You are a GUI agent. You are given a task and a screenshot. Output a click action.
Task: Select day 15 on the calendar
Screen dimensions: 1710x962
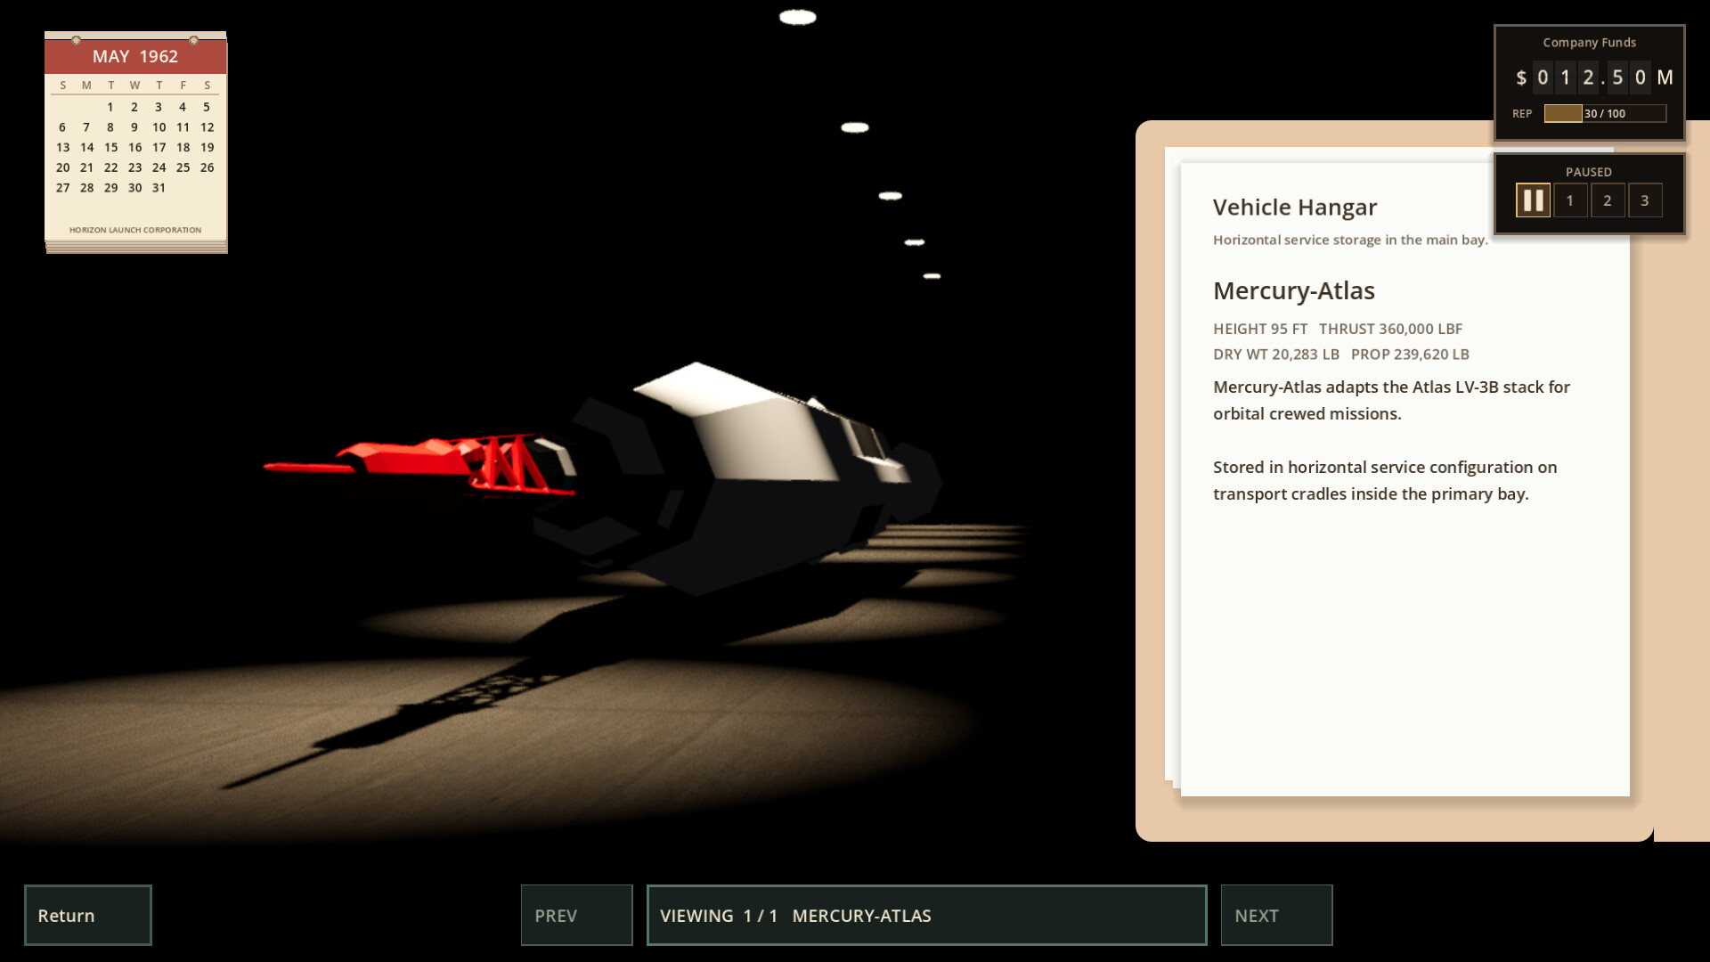coord(110,147)
